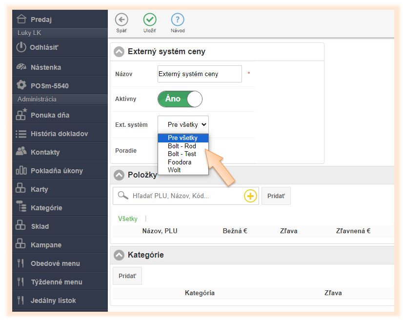Collapse the Externý systém ceny section
Screen dimensions: 403x321
[119, 52]
